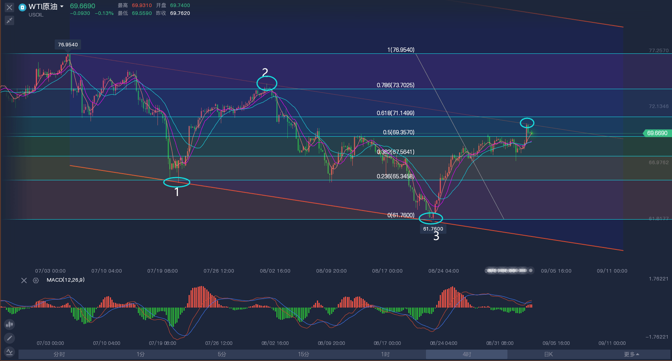Select the 0(61.7600) Fibonacci level label
Viewport: 672px width, 361px height.
401,215
